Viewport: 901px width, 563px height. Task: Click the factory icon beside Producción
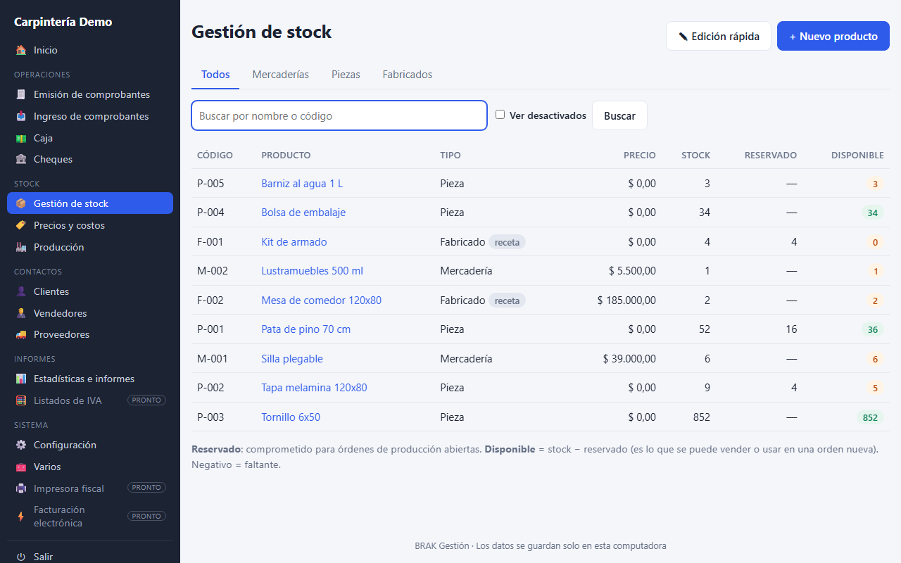point(21,247)
